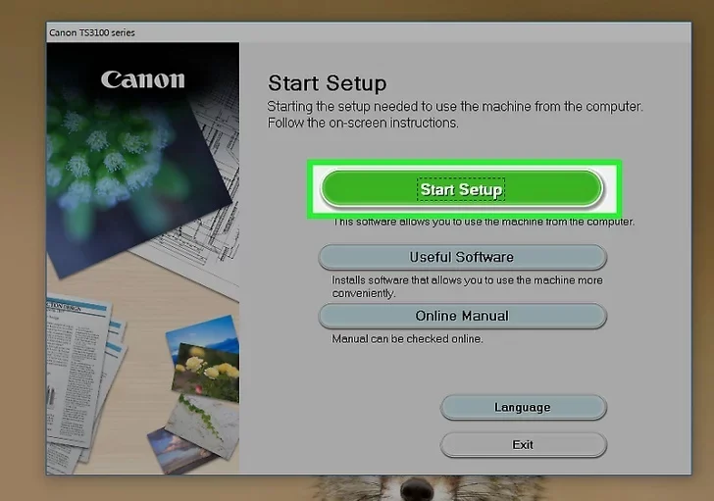Click 'Installs software that allows you' description

[x=467, y=286]
